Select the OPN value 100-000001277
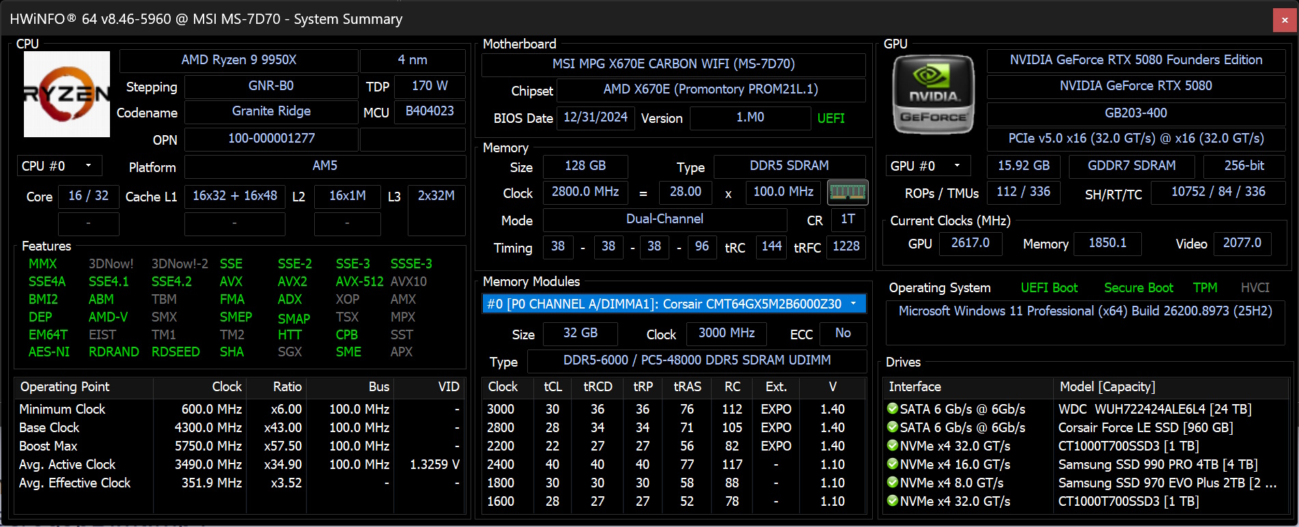The width and height of the screenshot is (1299, 527). [271, 139]
